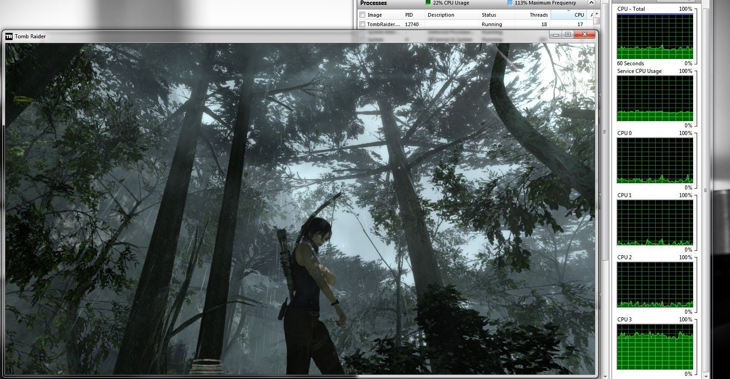Image resolution: width=730 pixels, height=379 pixels.
Task: Click the '60 Seconds' label under the total graph
Action: [630, 63]
